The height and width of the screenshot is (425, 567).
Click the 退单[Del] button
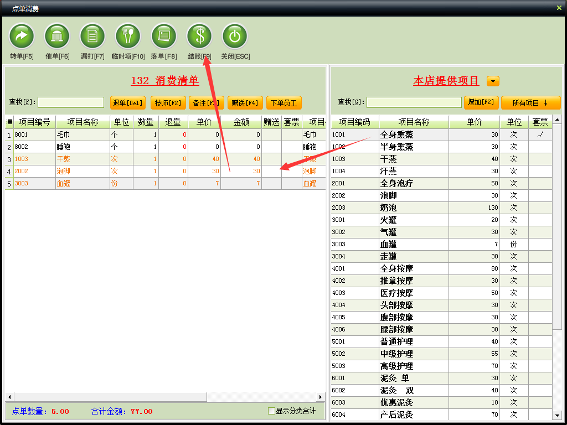pos(128,103)
